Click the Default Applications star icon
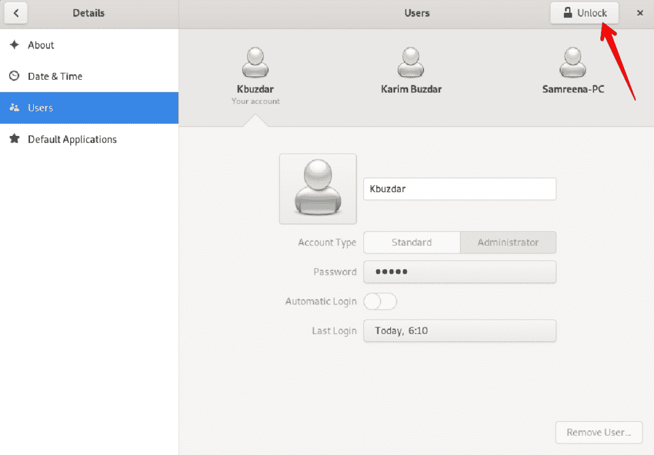This screenshot has height=455, width=654. pos(14,139)
